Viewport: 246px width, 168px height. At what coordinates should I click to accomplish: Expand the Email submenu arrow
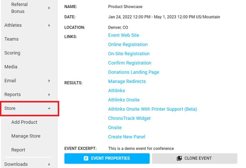tap(49, 81)
